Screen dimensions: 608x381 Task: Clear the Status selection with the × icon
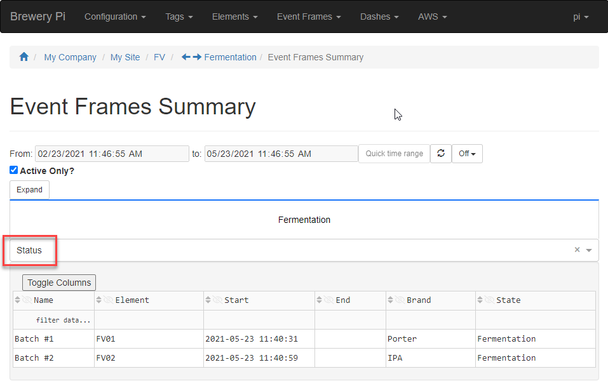pyautogui.click(x=577, y=250)
